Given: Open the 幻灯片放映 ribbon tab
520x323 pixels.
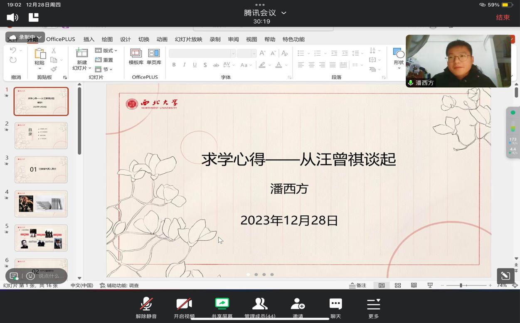Looking at the screenshot, I should pyautogui.click(x=188, y=39).
